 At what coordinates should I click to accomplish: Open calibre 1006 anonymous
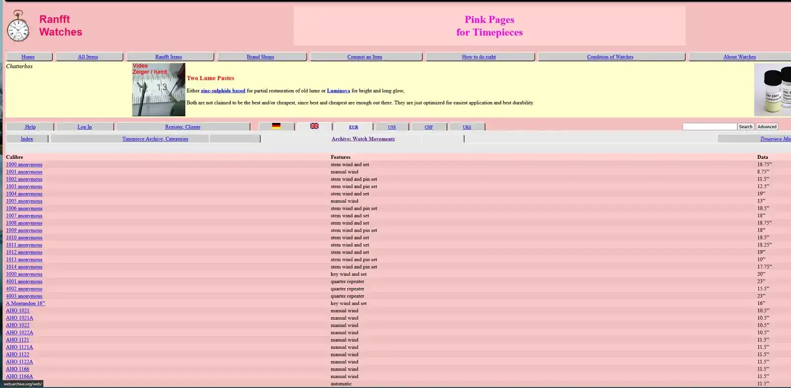24,208
